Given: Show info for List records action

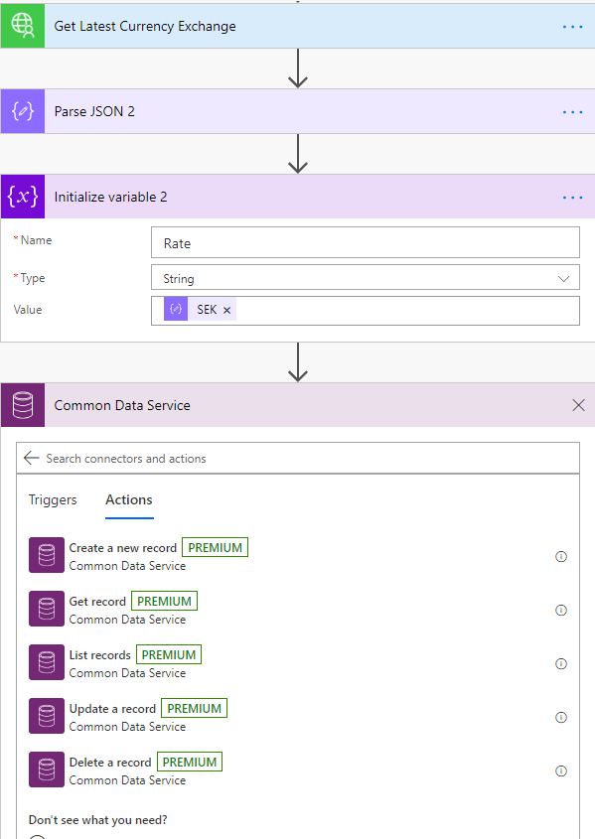Looking at the screenshot, I should pos(561,663).
